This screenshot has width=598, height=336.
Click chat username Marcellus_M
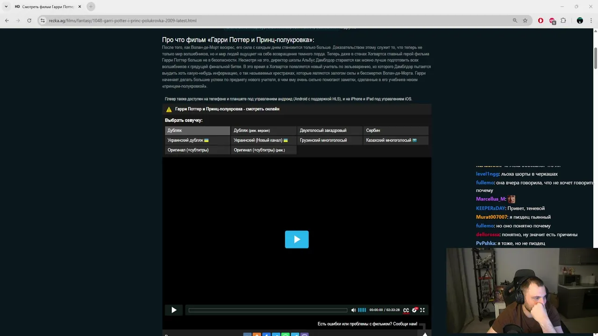(491, 199)
